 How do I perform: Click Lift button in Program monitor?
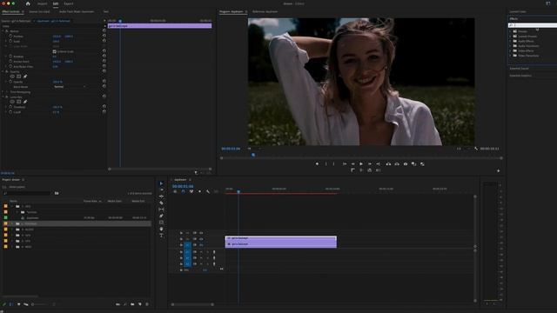(388, 164)
